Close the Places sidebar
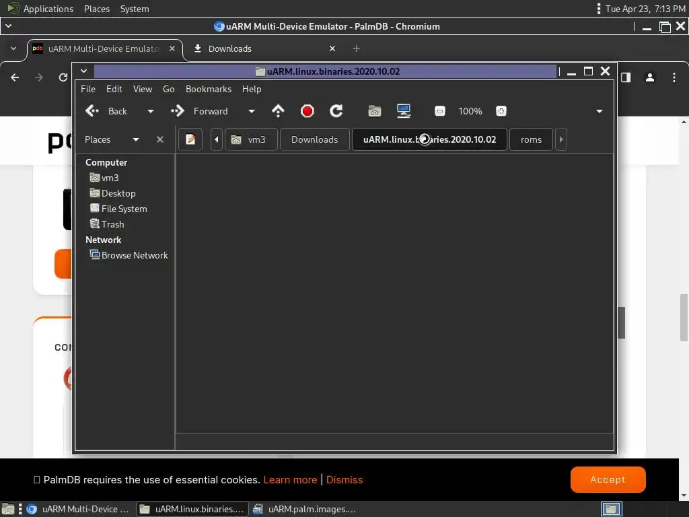689x517 pixels. tap(160, 139)
